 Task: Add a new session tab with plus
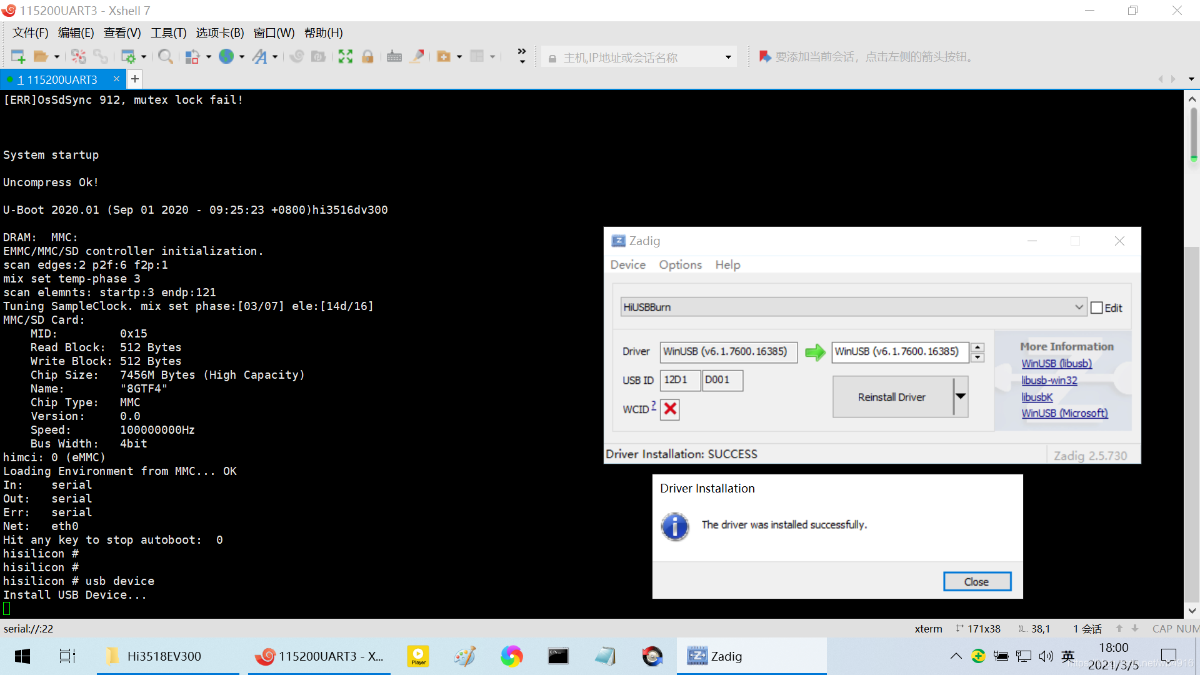(135, 79)
